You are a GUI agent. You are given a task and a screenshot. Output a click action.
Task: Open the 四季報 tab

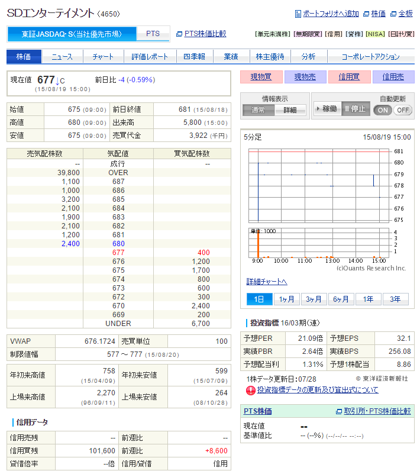[x=195, y=57]
